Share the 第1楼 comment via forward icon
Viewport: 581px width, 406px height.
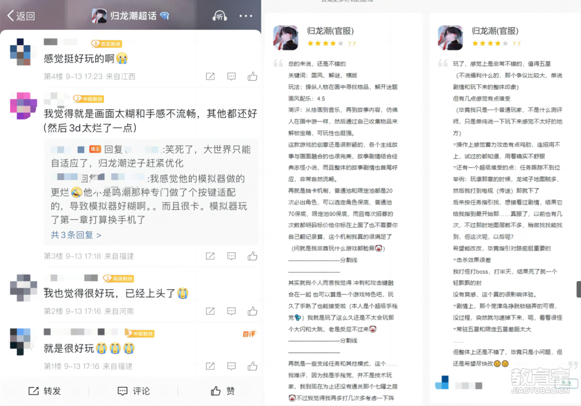tap(210, 366)
